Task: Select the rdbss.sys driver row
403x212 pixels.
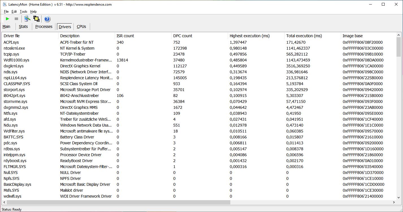Action: pyautogui.click(x=199, y=149)
